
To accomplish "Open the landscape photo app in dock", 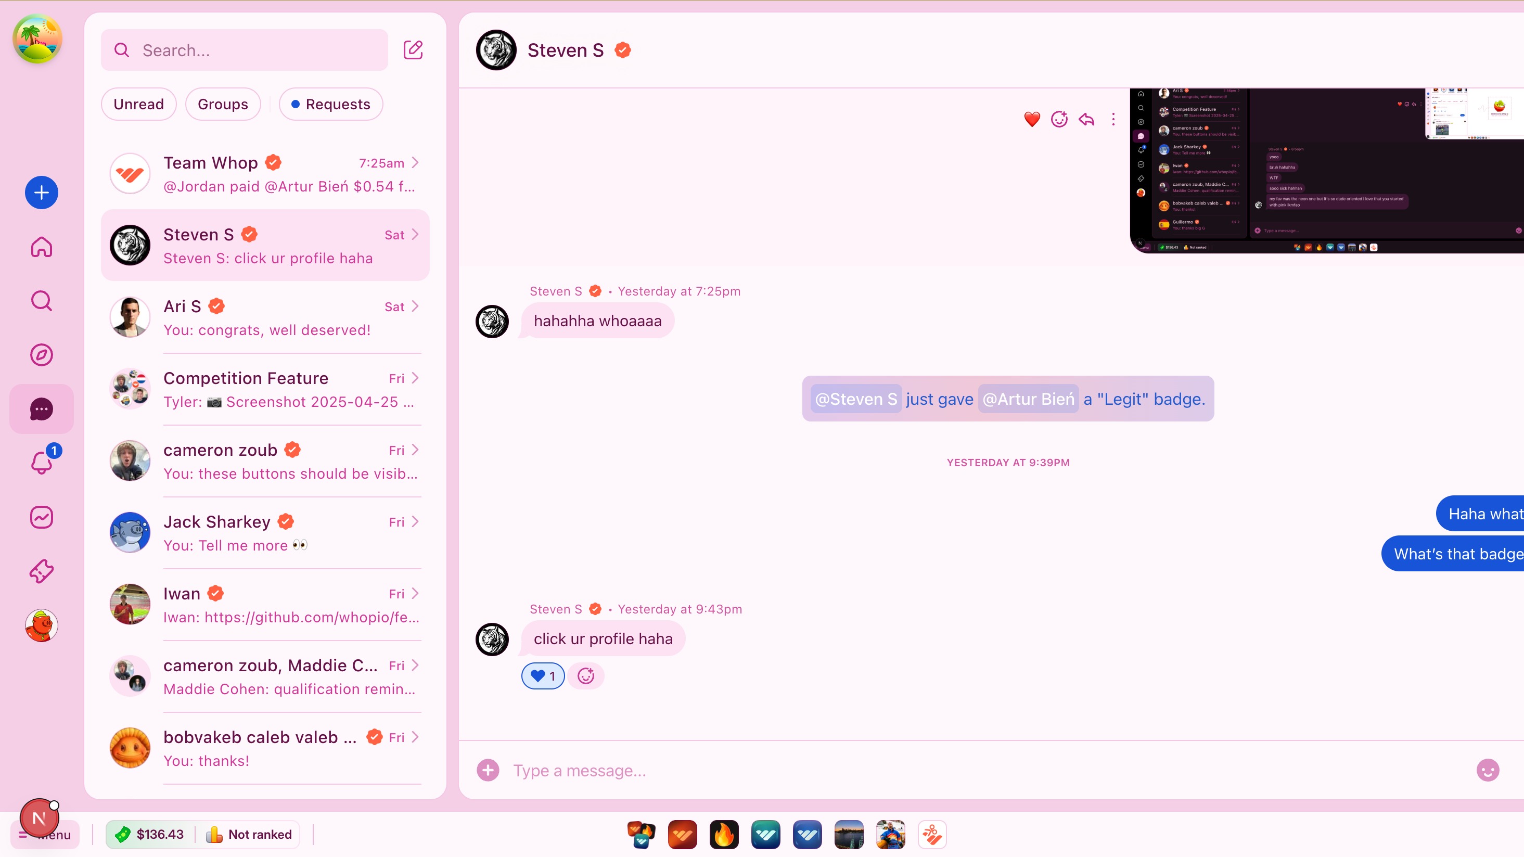I will pos(849,835).
